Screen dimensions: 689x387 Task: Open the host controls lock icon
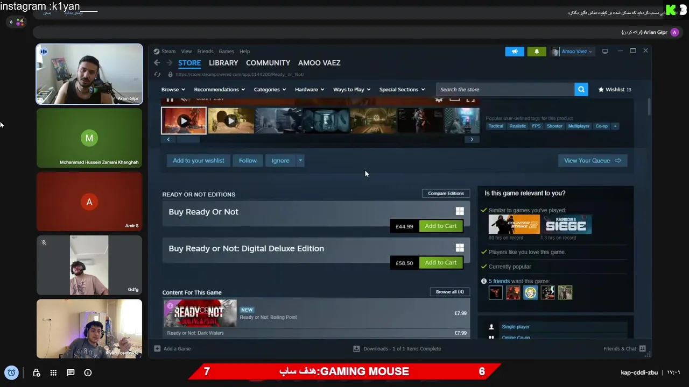click(x=36, y=372)
